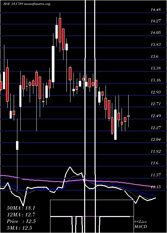Click the 13.38 price axis label
Screen dimensions: 167x233
[x=156, y=68]
